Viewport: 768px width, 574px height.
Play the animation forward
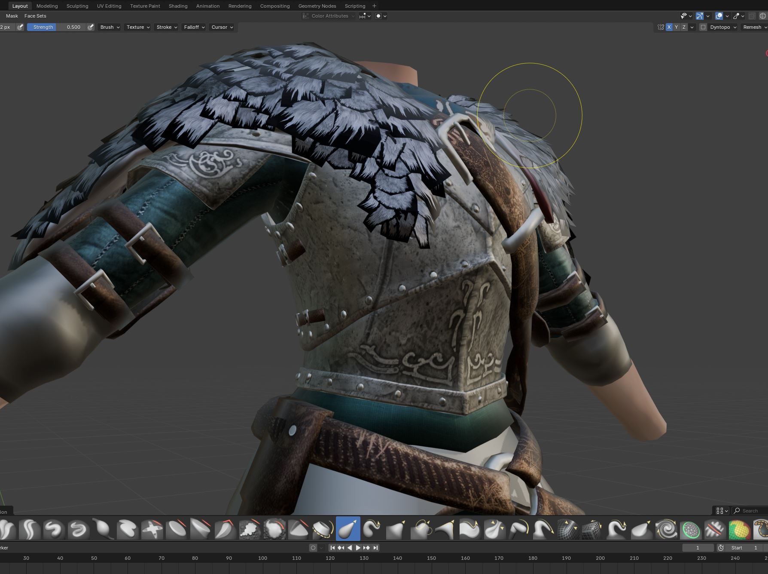(358, 548)
